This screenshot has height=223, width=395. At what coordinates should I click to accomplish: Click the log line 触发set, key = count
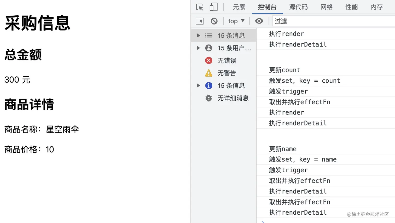point(305,81)
